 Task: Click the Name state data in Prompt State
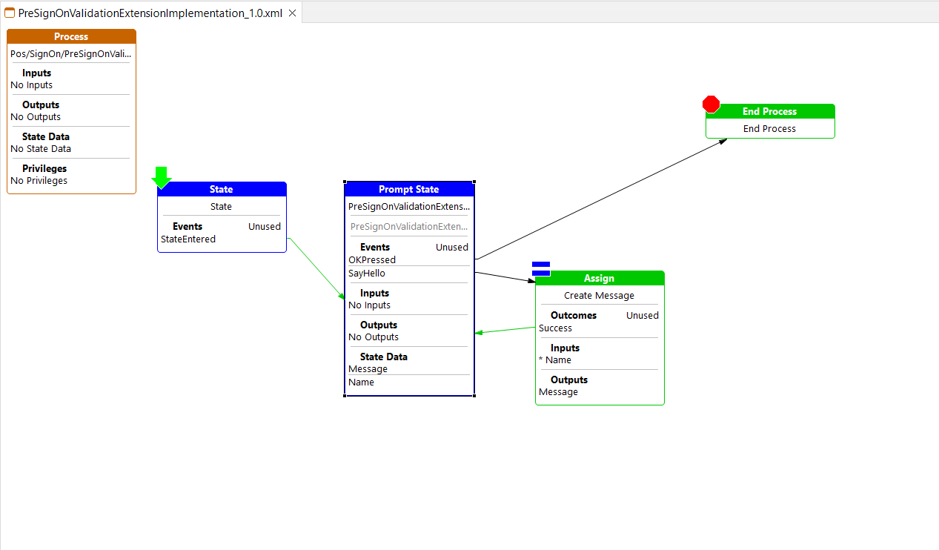[x=361, y=382]
